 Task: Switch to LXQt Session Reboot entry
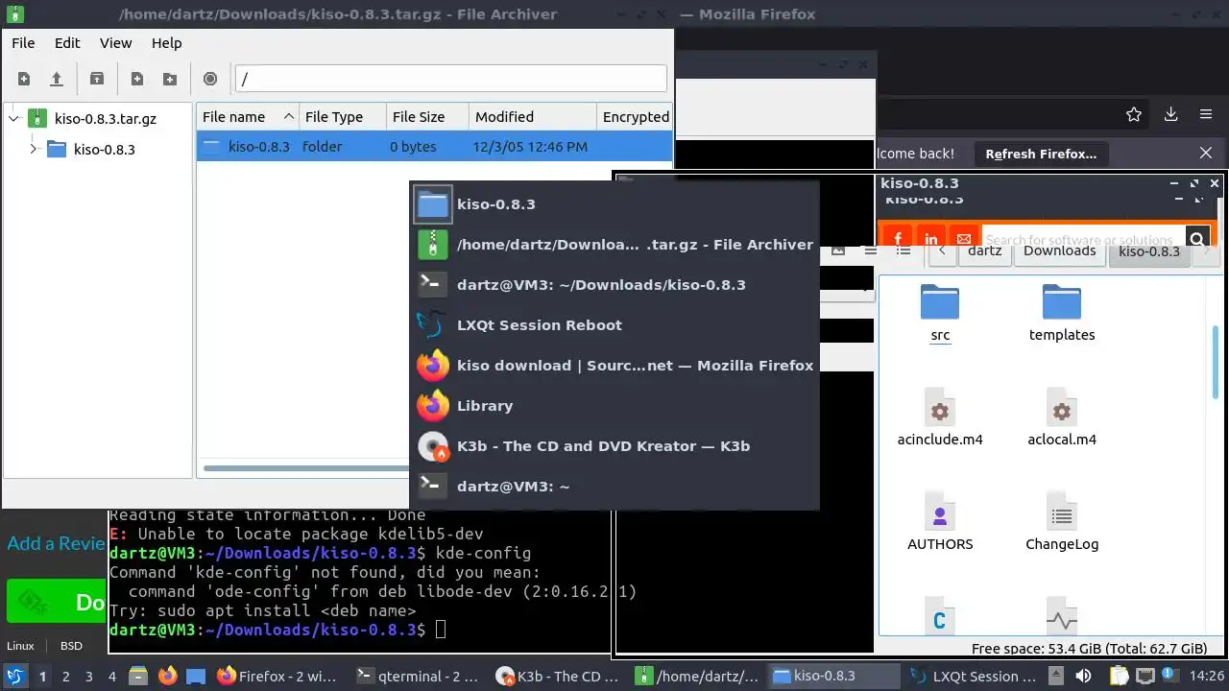pyautogui.click(x=614, y=325)
